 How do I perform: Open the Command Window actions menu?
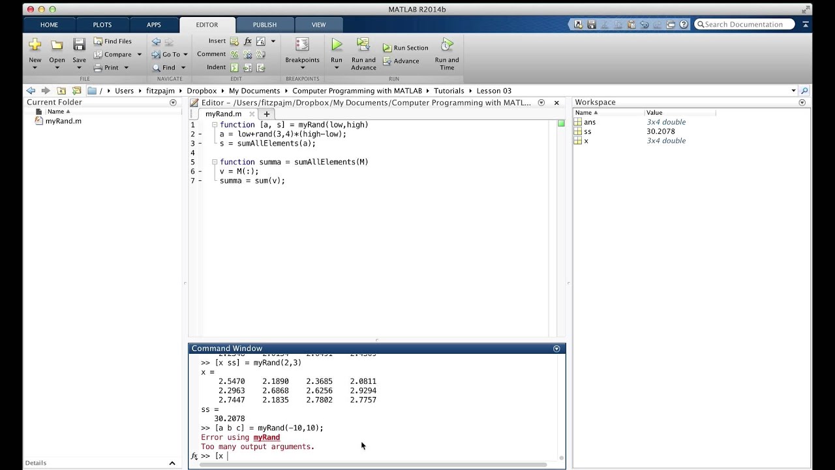pos(556,349)
